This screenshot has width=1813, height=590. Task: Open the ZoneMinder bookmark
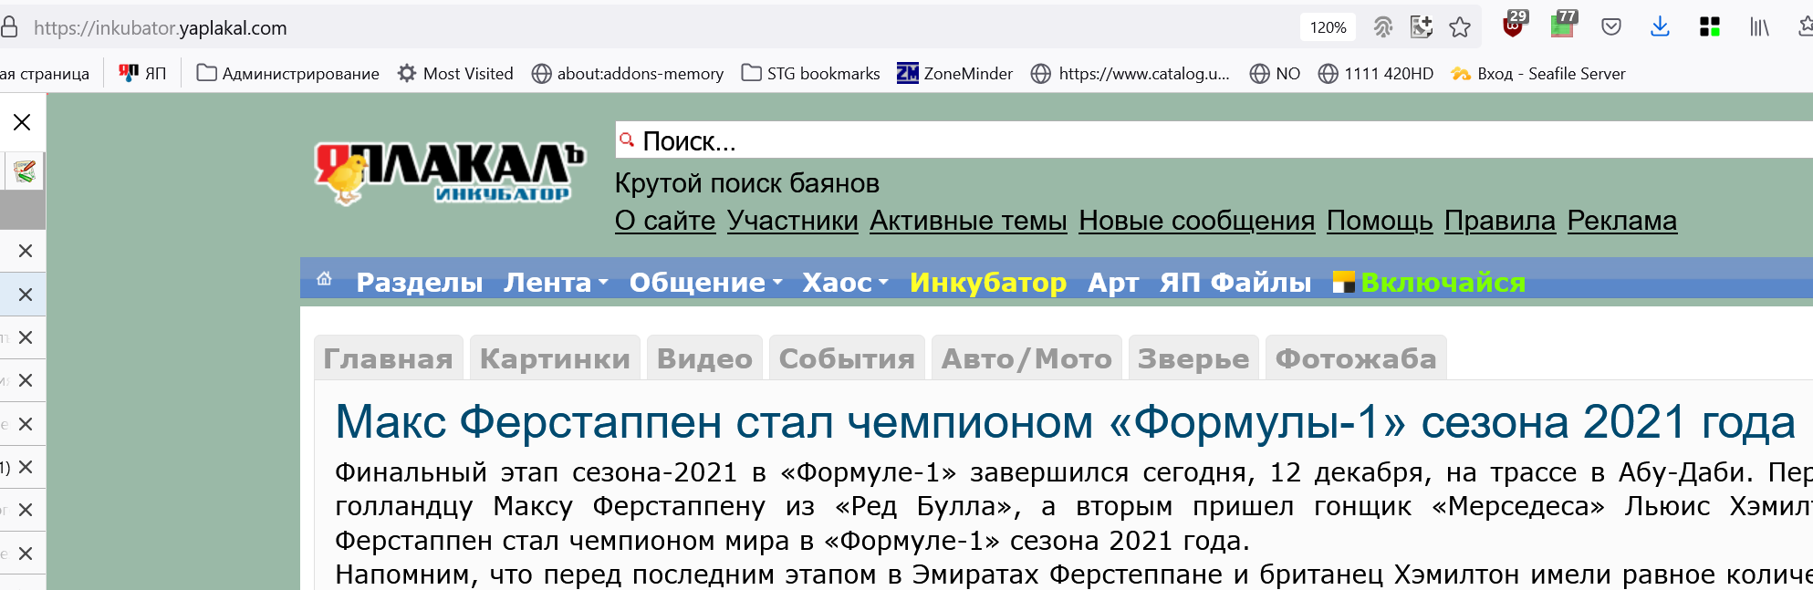point(954,73)
